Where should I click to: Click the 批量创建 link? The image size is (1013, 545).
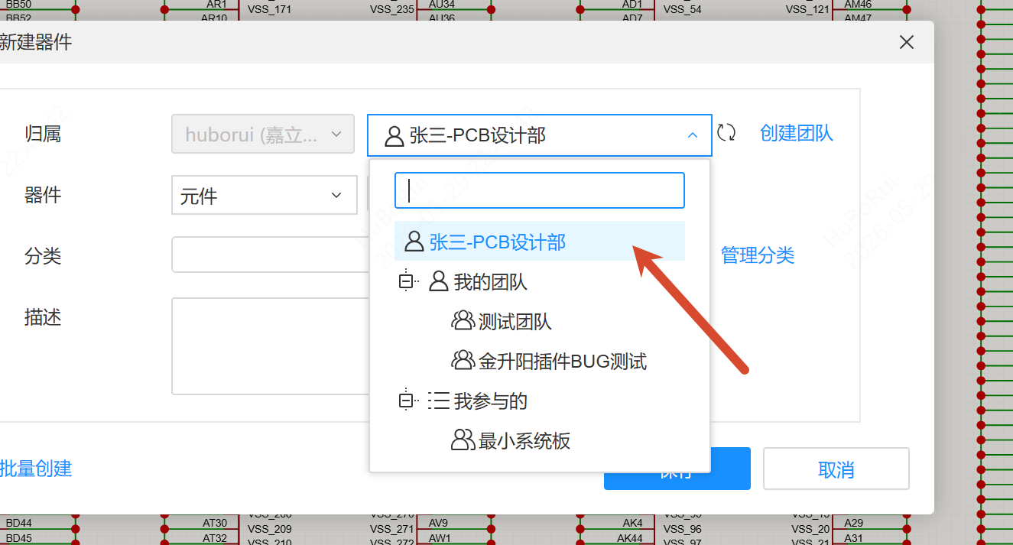pos(36,468)
